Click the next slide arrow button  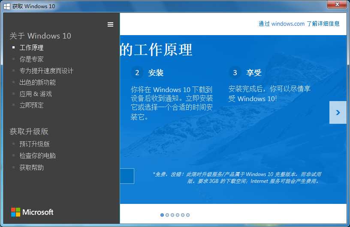(338, 112)
